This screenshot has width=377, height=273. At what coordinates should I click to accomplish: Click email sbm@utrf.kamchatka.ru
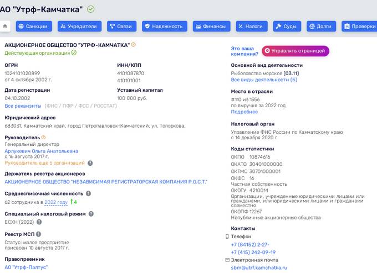[259, 267]
